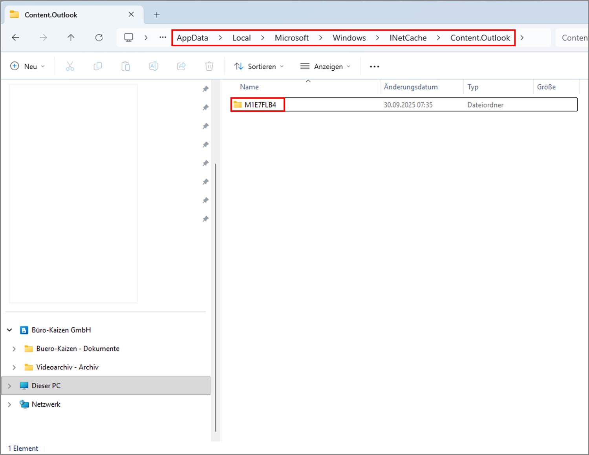Open a new tab with plus button

click(x=157, y=15)
